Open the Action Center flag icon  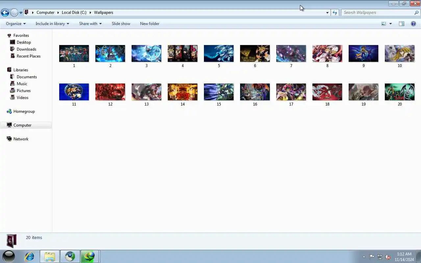[x=372, y=257]
